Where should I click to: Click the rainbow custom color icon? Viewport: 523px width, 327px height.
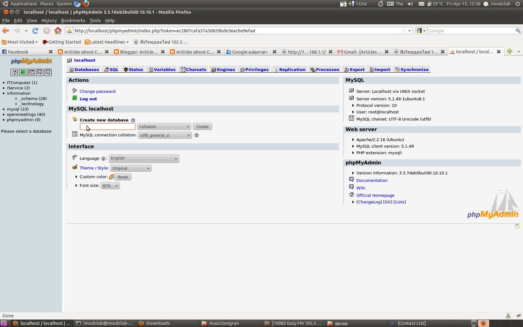pyautogui.click(x=111, y=177)
